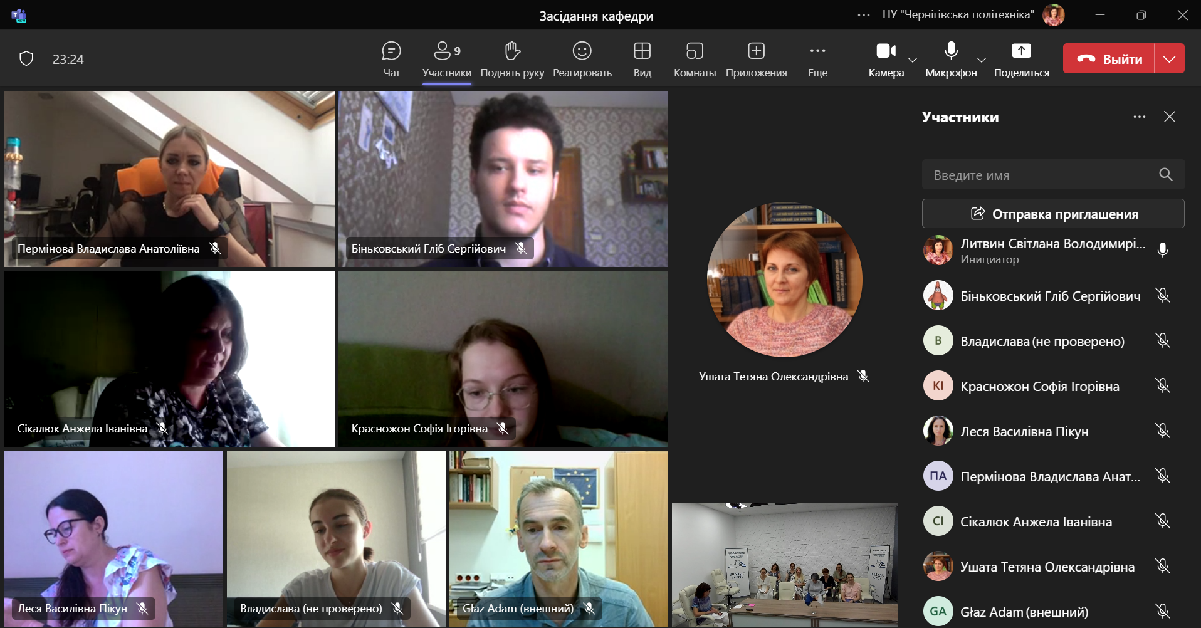
Task: Click the Поделиться share screen icon
Action: pos(1021,59)
